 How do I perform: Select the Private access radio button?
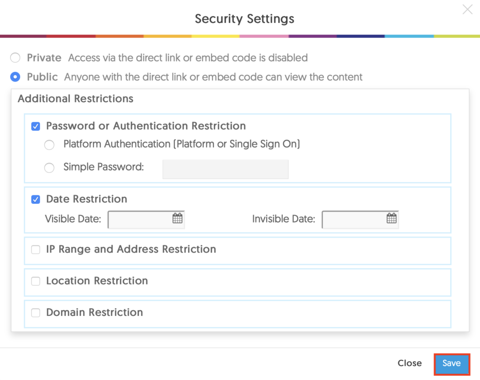point(15,58)
